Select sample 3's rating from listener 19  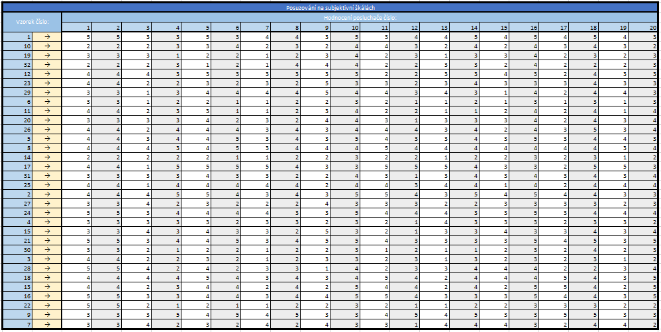click(x=613, y=259)
